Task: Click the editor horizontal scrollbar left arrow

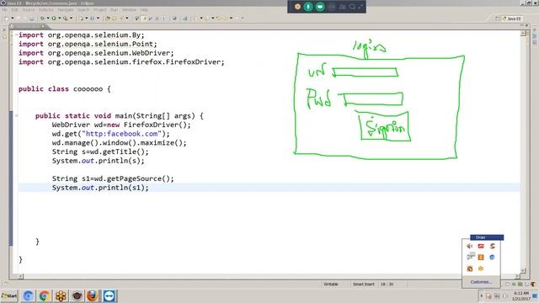Action: (20, 276)
